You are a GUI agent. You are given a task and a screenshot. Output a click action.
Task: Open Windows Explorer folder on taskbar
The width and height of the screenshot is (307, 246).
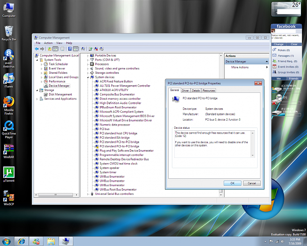click(x=51, y=241)
